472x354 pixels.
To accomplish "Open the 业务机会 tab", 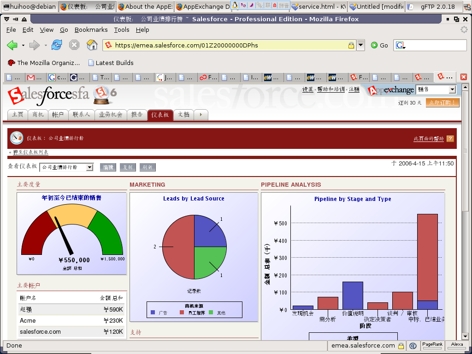I will click(x=111, y=115).
